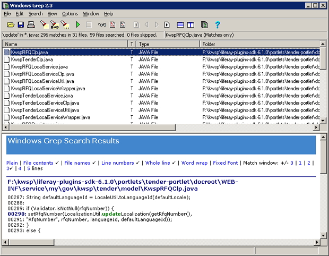Click the last file page-arrow icon

[x=167, y=25]
